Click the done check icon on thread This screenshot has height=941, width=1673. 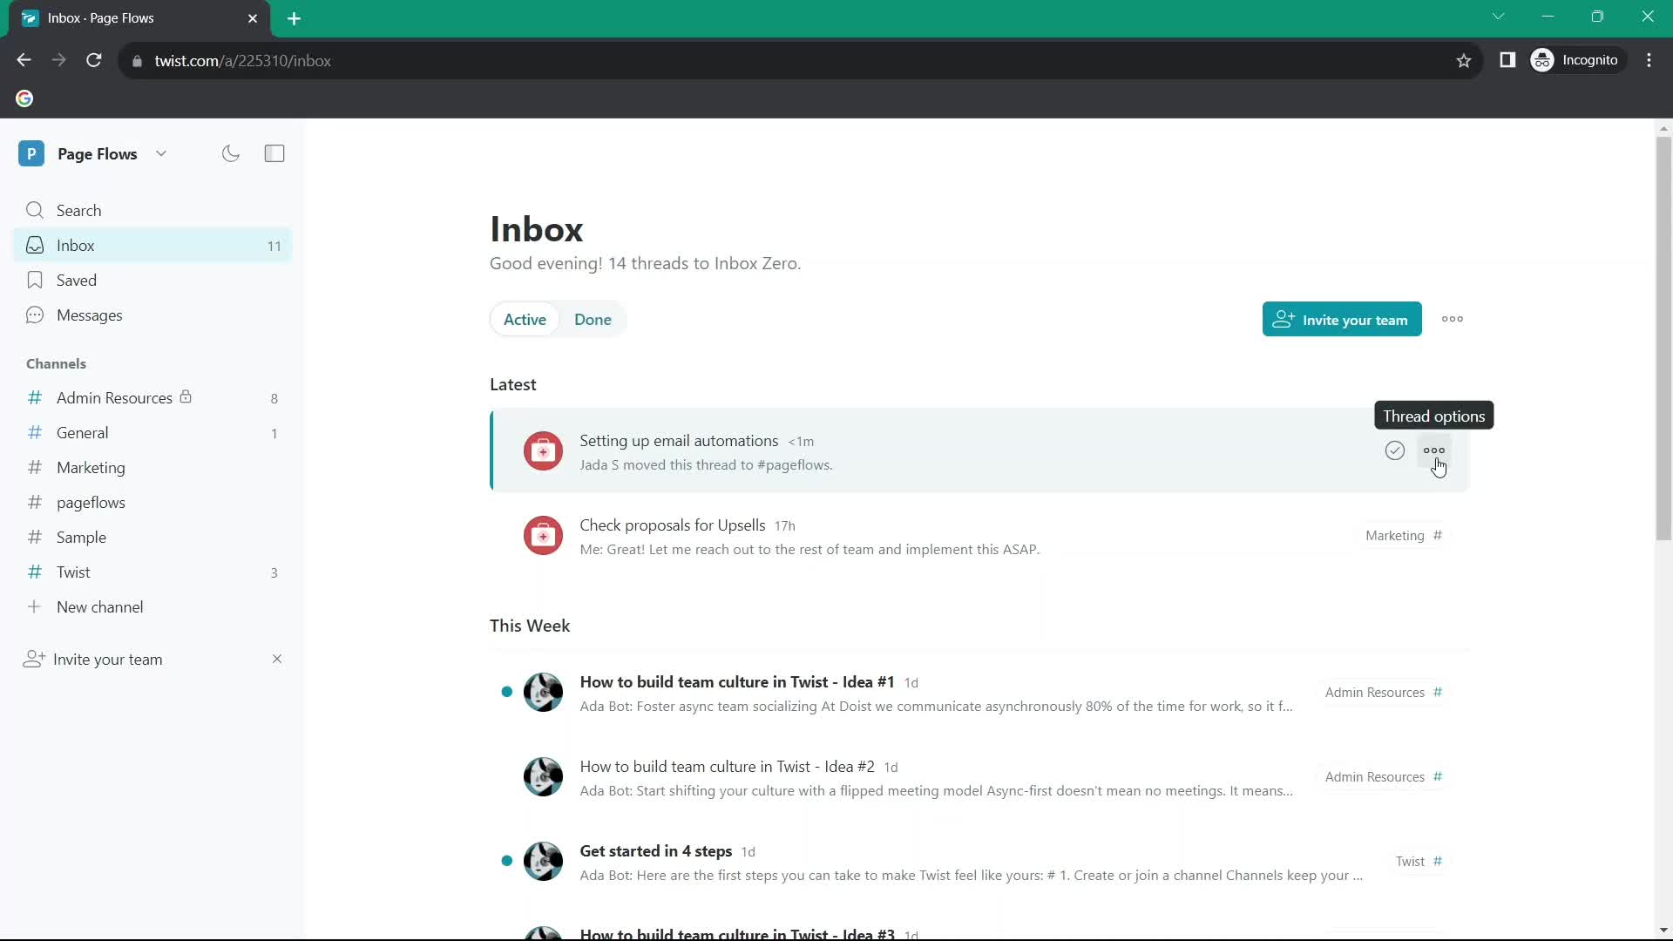click(1395, 450)
